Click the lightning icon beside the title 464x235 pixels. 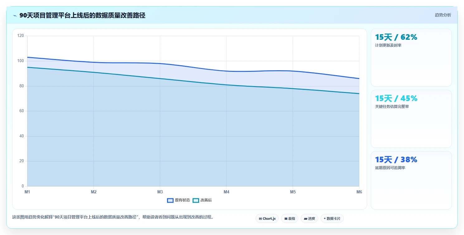point(15,16)
